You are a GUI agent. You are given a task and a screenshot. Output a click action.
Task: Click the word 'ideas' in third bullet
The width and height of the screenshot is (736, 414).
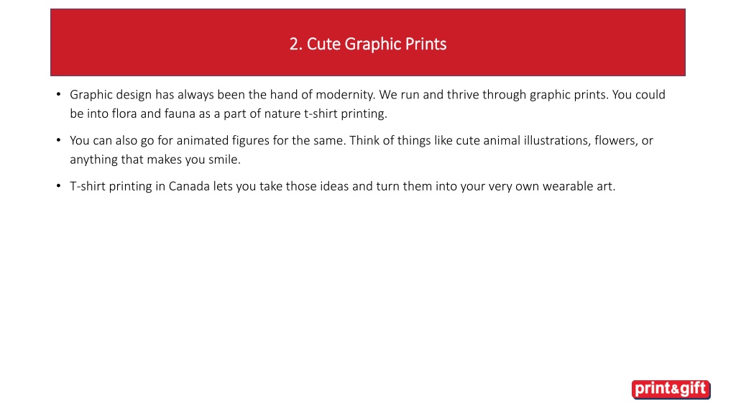(x=334, y=186)
